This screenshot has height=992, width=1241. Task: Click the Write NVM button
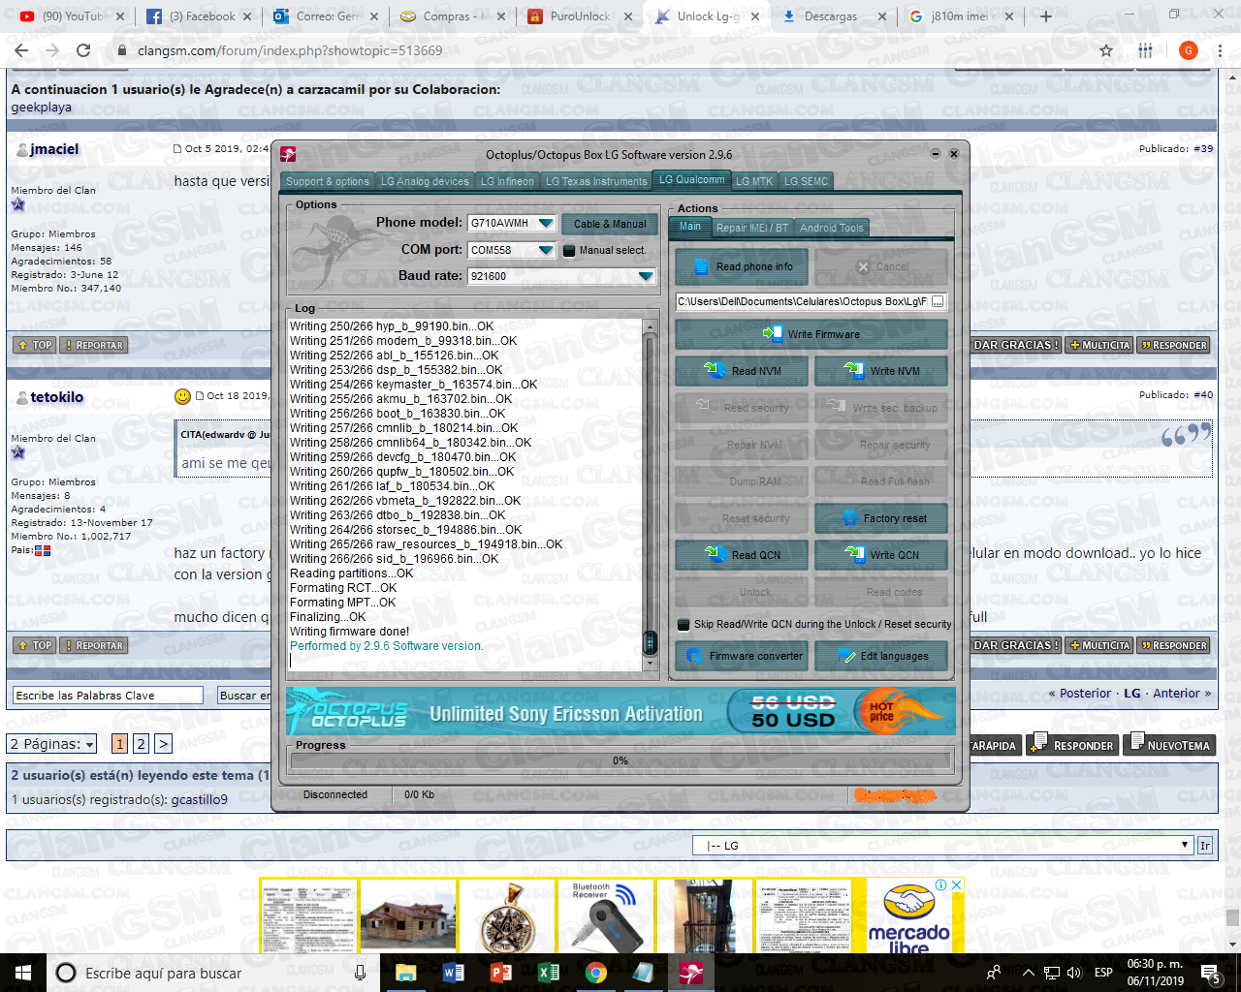(880, 371)
